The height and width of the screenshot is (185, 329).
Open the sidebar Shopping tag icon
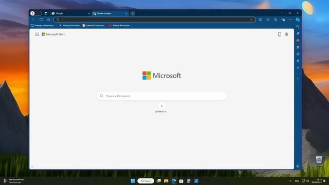pos(298,33)
